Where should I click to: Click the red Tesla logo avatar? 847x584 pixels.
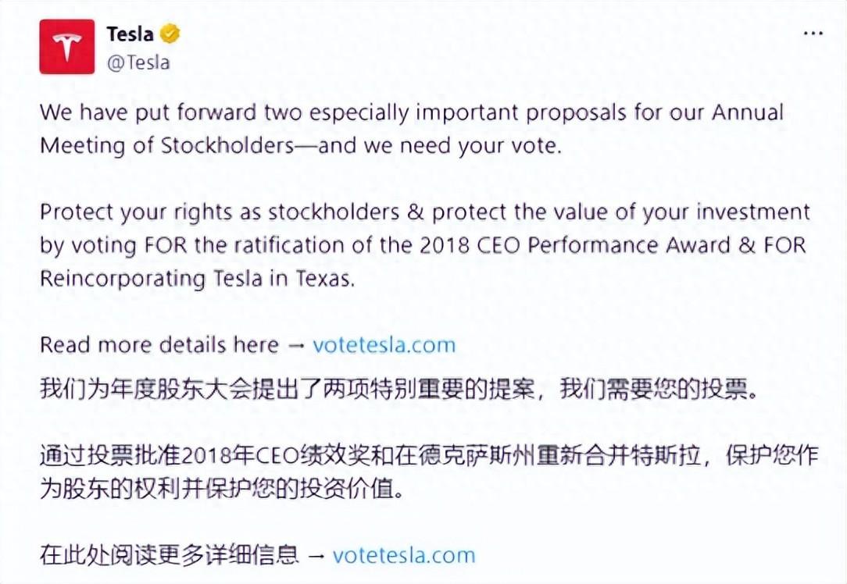[x=66, y=47]
